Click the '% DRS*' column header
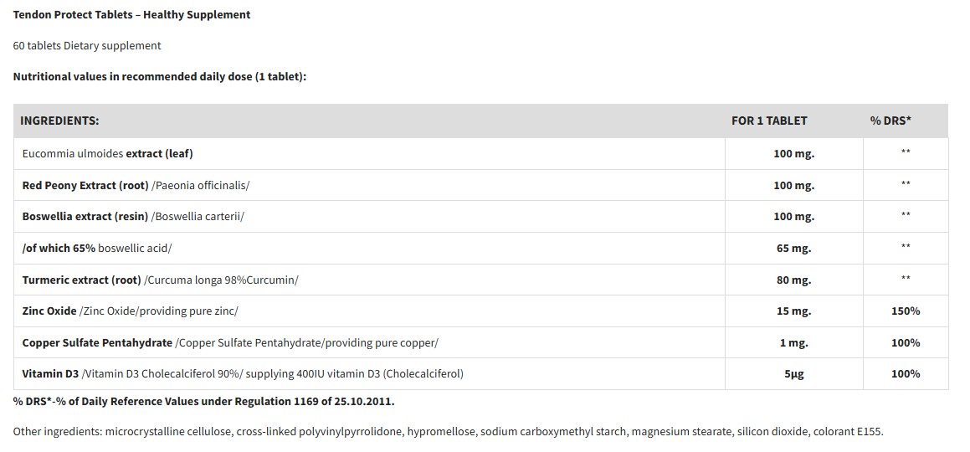 890,121
